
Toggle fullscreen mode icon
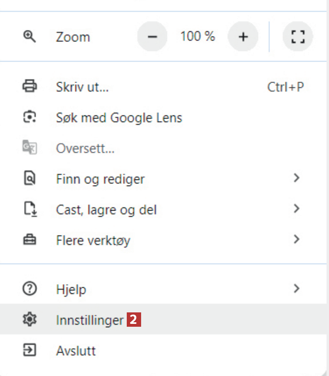(298, 37)
